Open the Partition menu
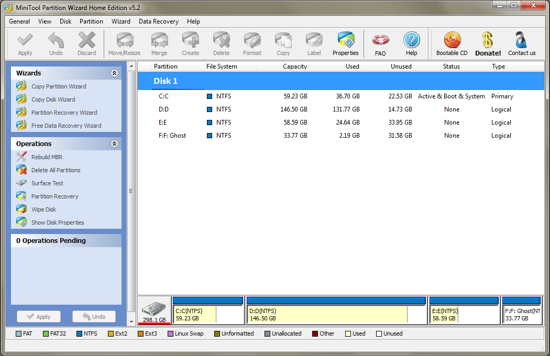This screenshot has width=550, height=356. 91,21
